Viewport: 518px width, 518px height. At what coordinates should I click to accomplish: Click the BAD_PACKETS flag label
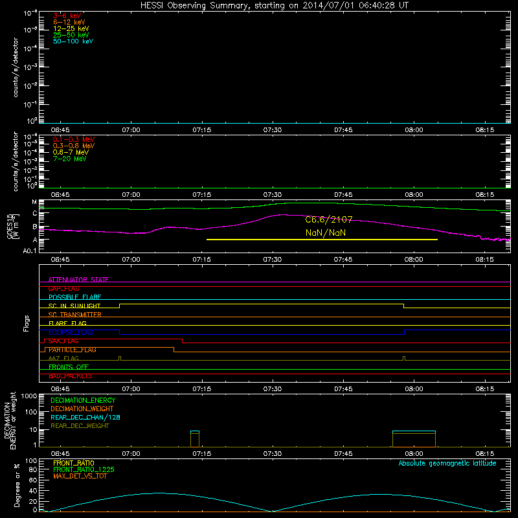71,376
